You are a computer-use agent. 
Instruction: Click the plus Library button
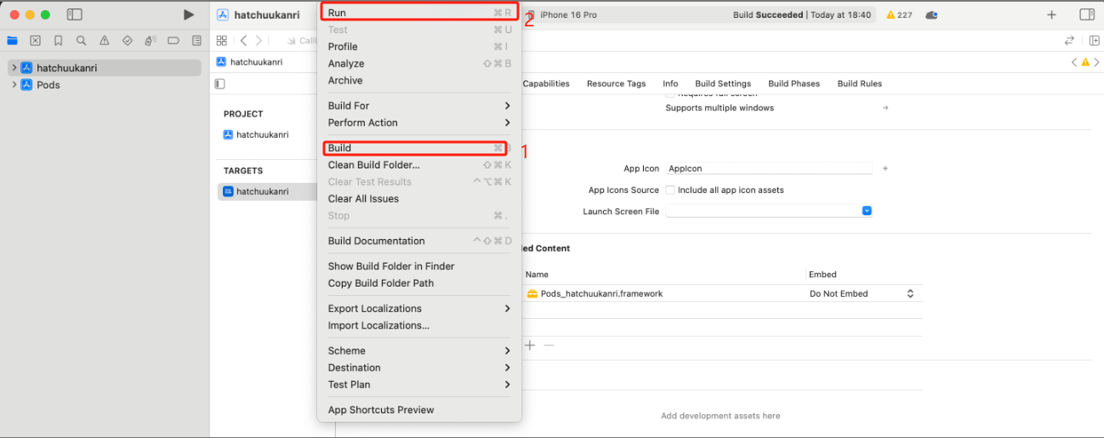click(1052, 14)
